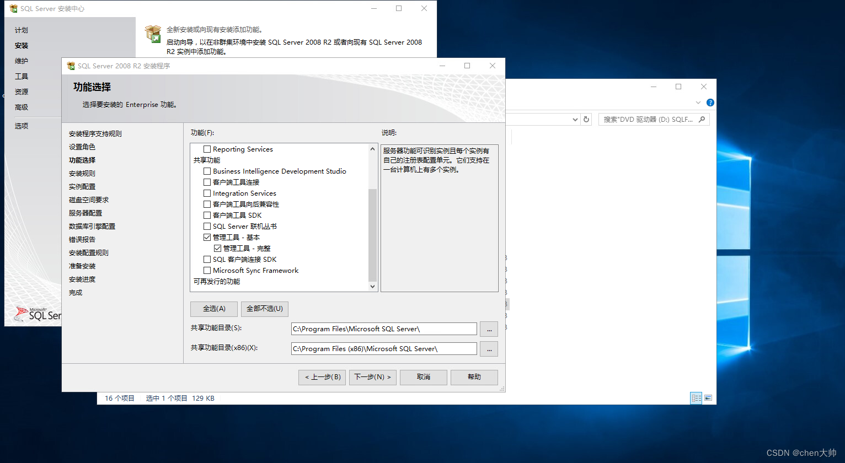Click the Explorer search magnifier icon
The width and height of the screenshot is (845, 463).
pyautogui.click(x=702, y=119)
